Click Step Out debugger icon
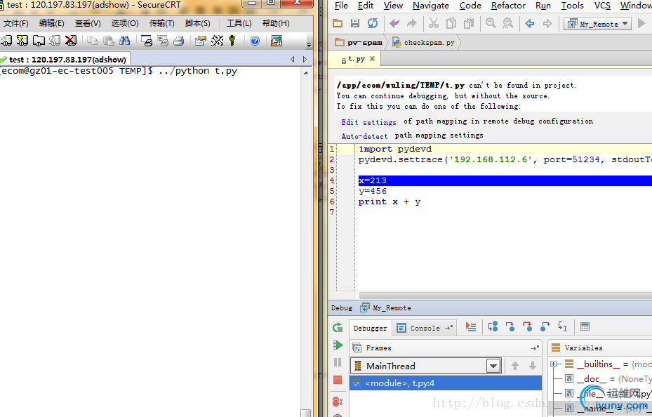 click(x=545, y=327)
